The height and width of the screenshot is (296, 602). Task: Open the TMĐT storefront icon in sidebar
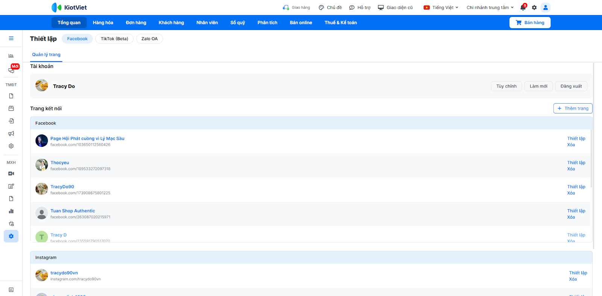(11, 109)
